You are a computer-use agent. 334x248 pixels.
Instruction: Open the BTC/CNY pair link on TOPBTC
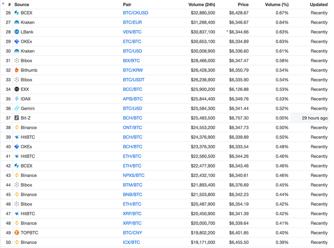(133, 233)
